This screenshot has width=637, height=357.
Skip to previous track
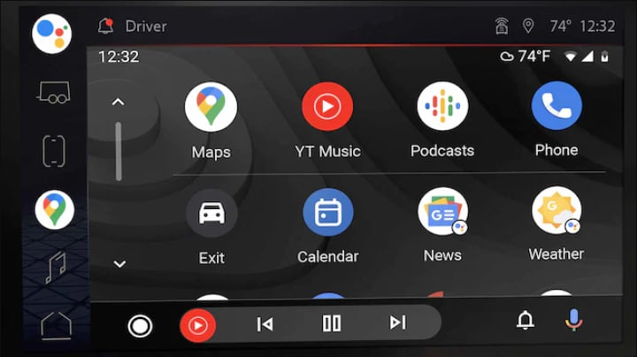[265, 324]
